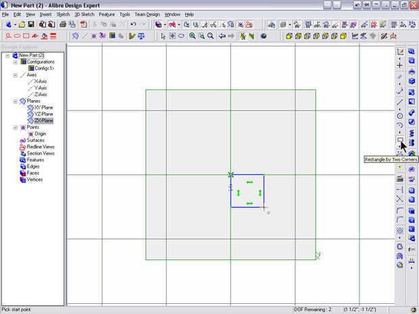Screen dimensions: 419x314
Task: Click the Trim X-shaped sketch tool
Action: [400, 199]
